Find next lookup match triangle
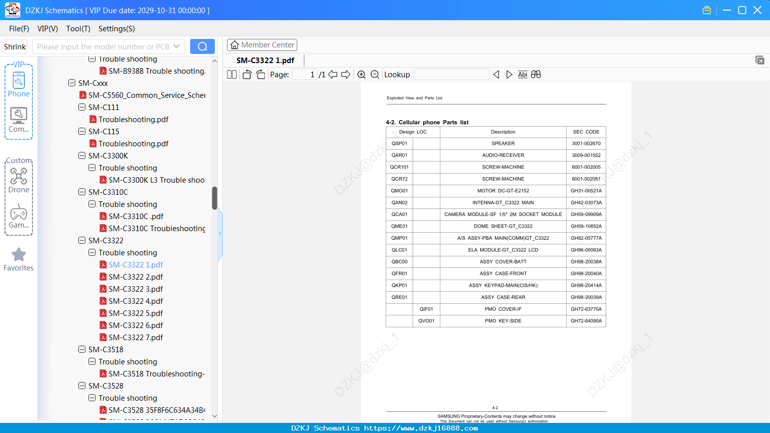Screen dimensions: 770x433 tap(509, 75)
